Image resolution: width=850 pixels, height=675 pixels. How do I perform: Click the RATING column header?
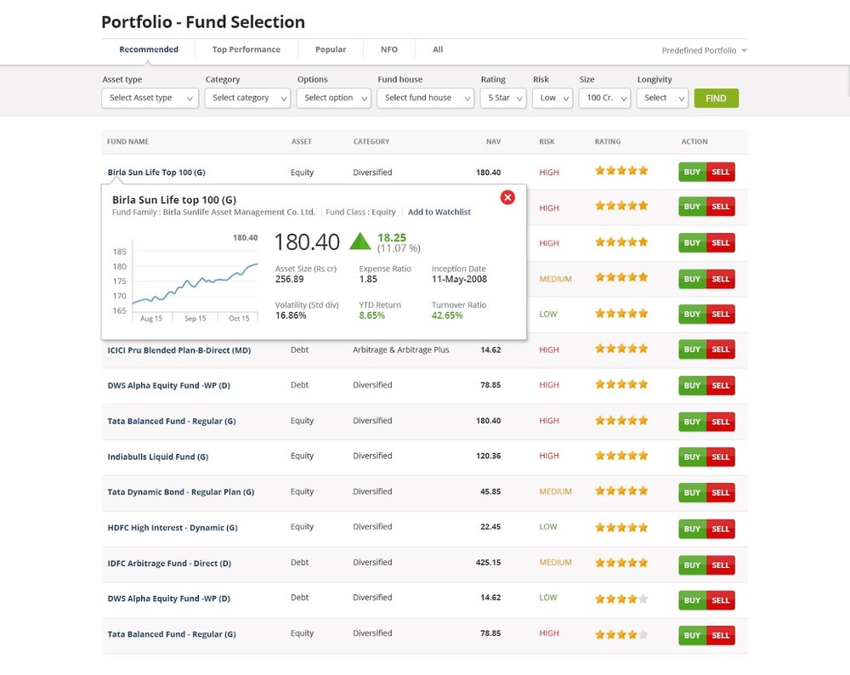[608, 141]
